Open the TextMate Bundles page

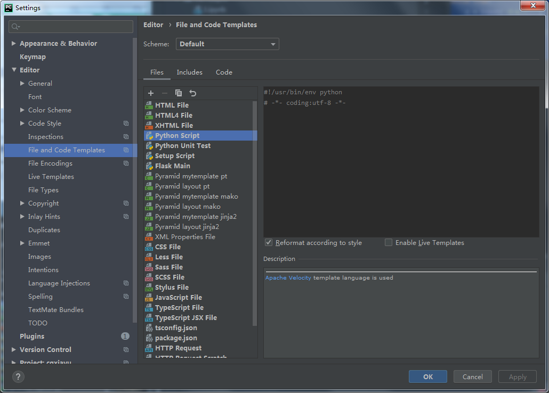pos(56,310)
